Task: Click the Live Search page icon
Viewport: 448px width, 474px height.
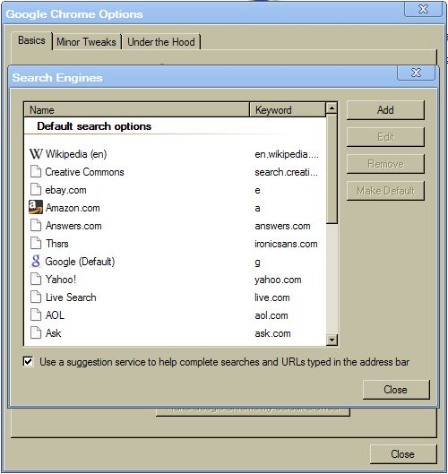Action: click(36, 297)
